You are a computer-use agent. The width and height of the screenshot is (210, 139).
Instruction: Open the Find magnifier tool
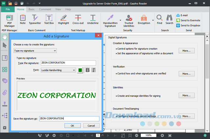tap(159, 20)
